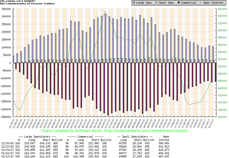Click Large Speculators long value 219,067
Image resolution: width=229 pixels, height=158 pixels.
[29, 143]
